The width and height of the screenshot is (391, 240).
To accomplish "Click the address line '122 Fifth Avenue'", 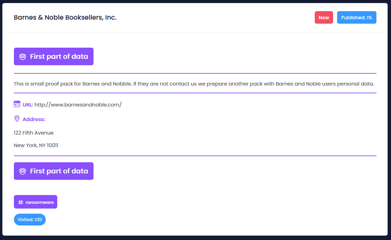I will [33, 133].
